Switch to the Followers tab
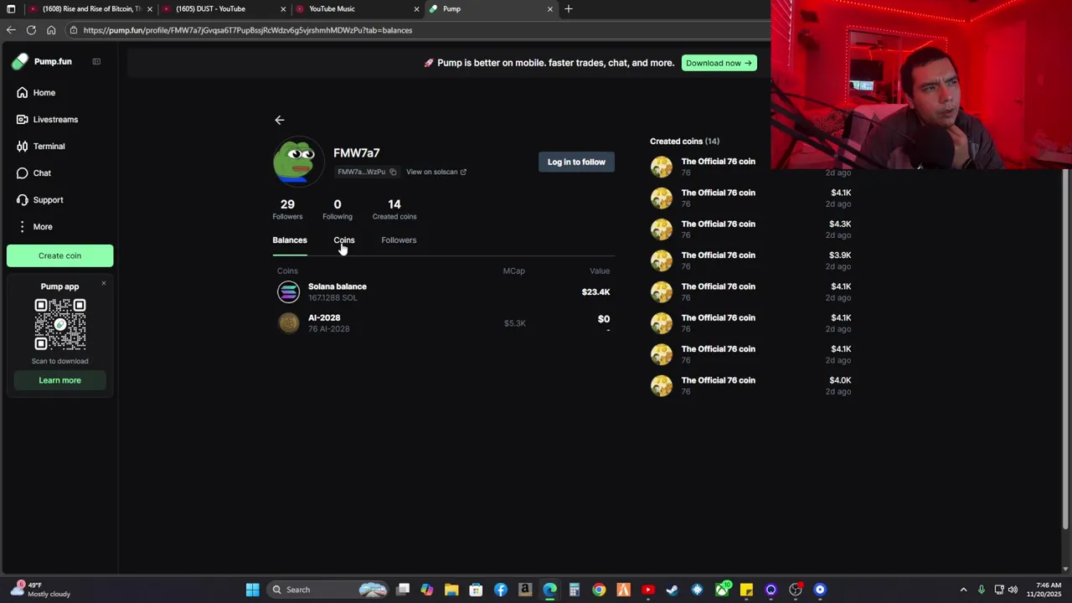The height and width of the screenshot is (603, 1072). tap(399, 240)
